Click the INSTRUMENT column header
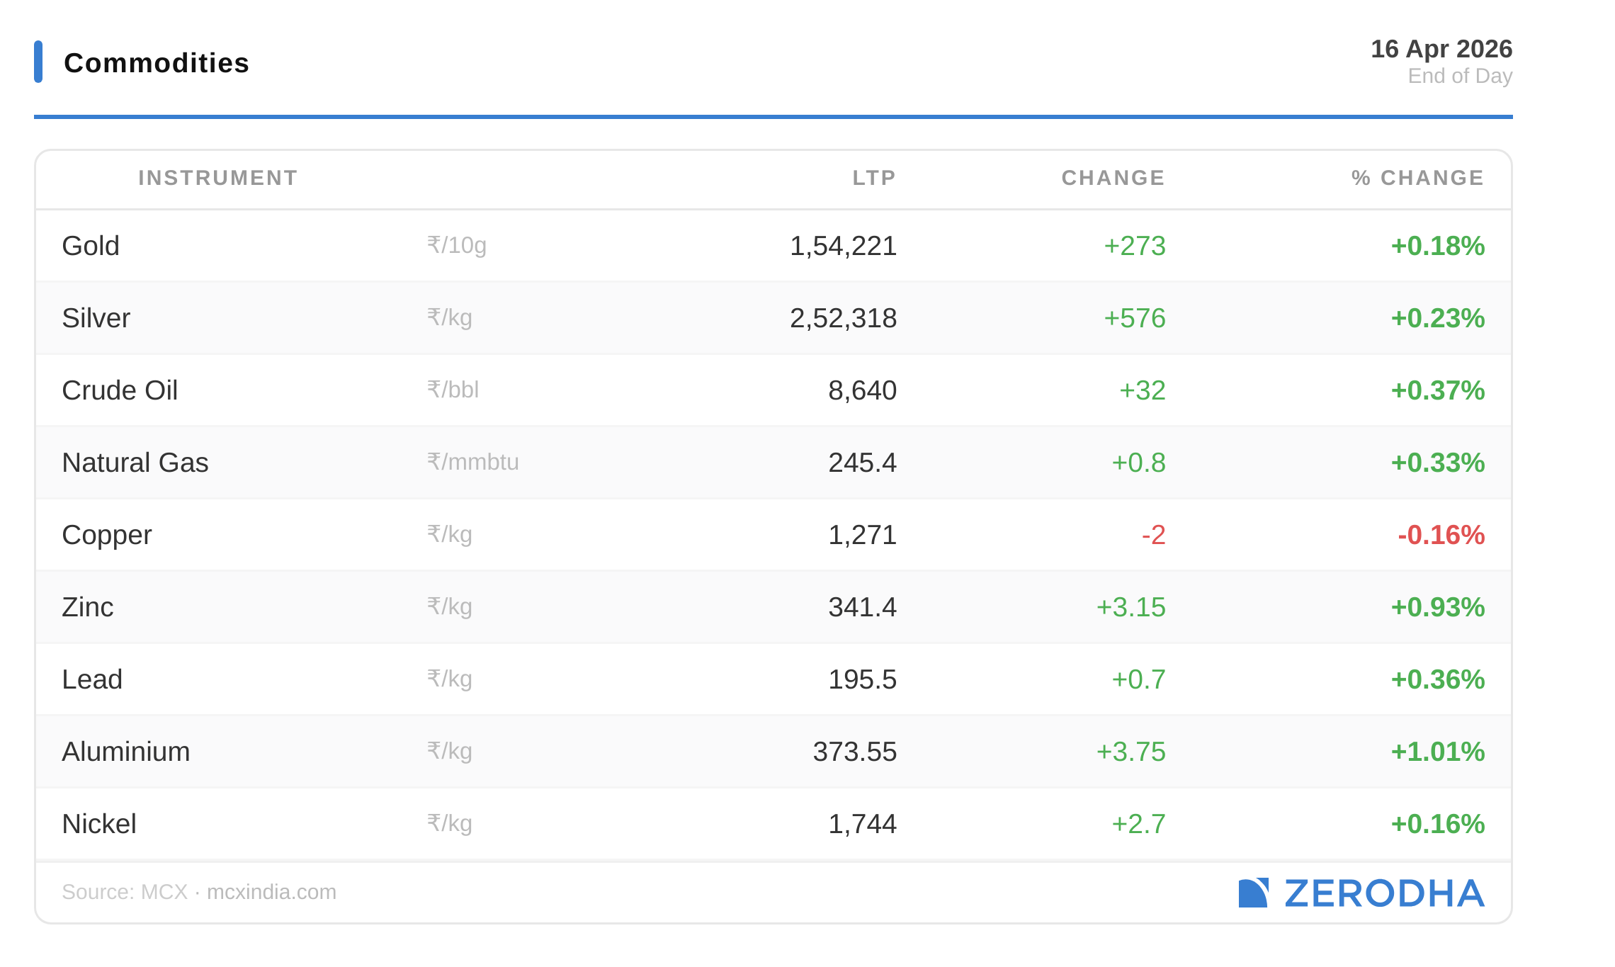 point(218,178)
